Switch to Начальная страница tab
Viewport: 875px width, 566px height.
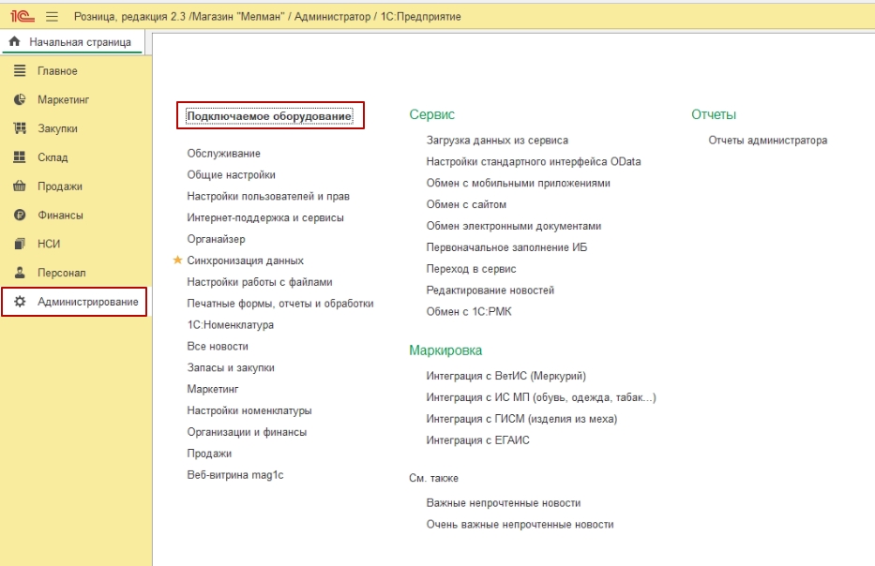(x=73, y=42)
